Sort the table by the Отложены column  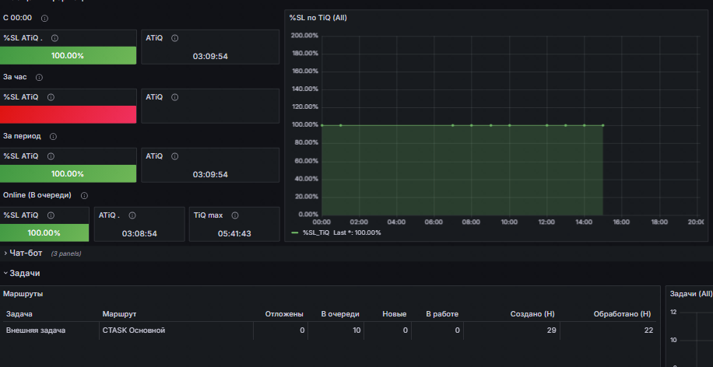pos(284,314)
